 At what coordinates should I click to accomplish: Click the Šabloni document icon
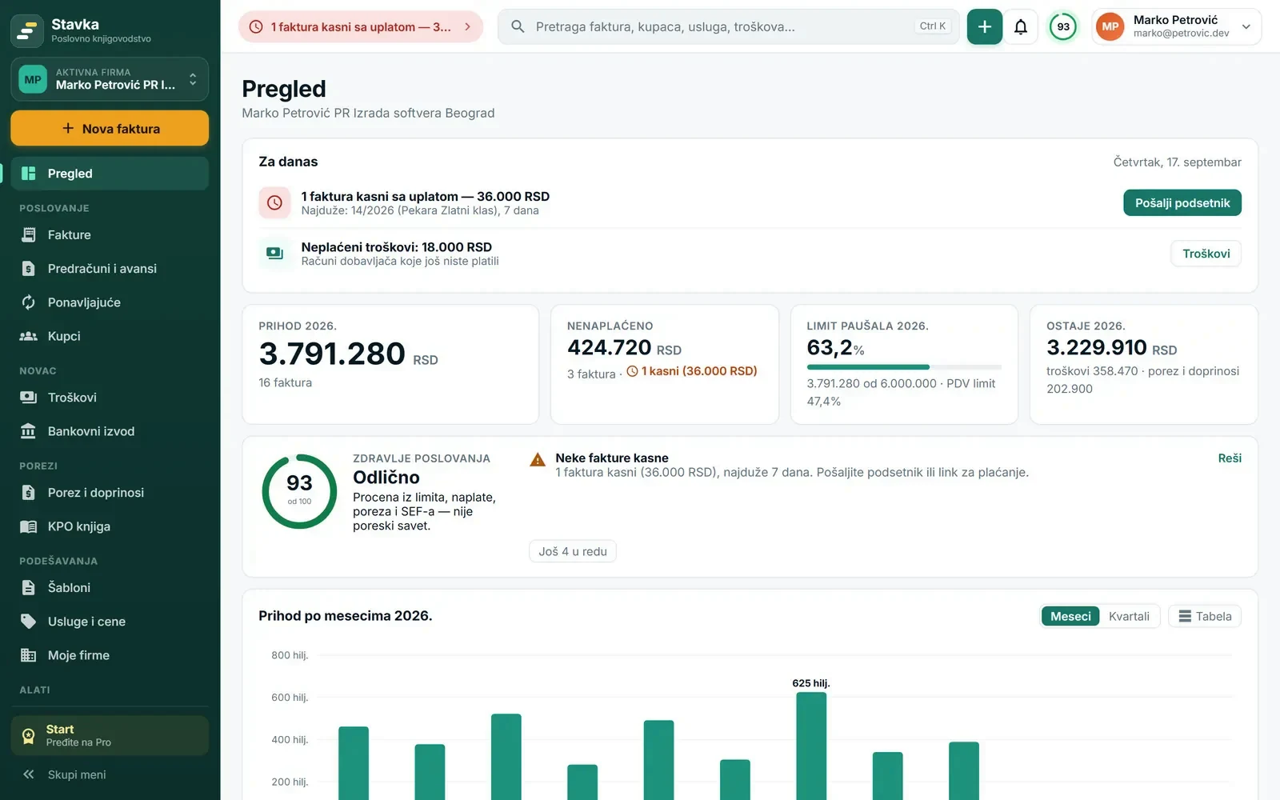pos(28,588)
